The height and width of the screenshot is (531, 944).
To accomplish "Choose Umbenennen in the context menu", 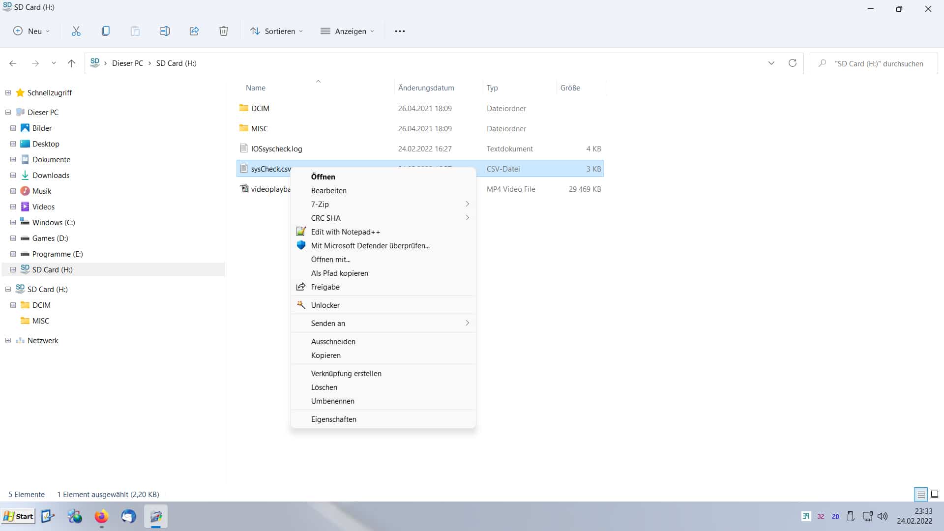I will [x=383, y=401].
